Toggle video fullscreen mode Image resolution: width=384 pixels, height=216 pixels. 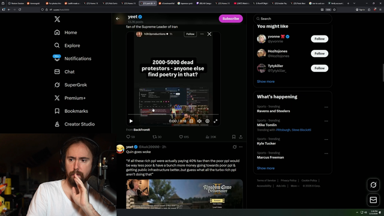click(x=215, y=121)
